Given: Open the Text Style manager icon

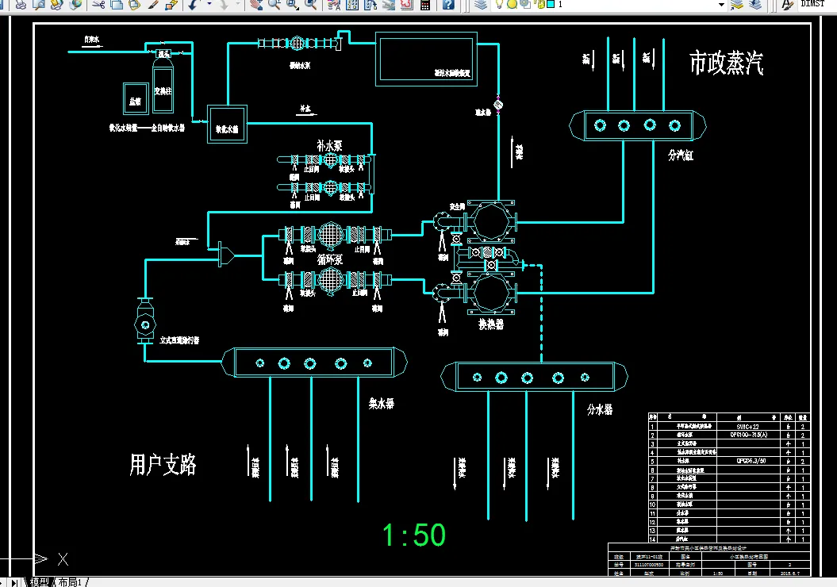Looking at the screenshot, I should point(787,5).
